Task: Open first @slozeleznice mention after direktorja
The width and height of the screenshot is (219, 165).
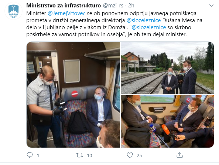Action: [144, 20]
